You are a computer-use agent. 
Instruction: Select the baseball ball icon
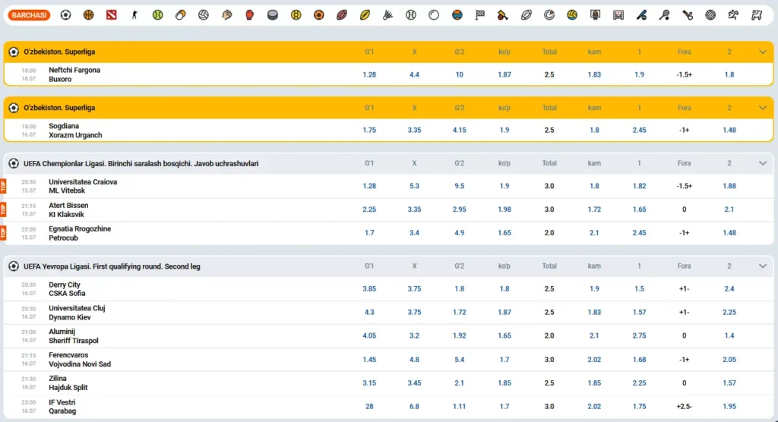(x=411, y=15)
